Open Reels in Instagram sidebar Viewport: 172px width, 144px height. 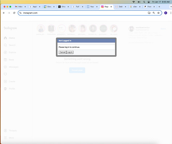(x=9, y=60)
